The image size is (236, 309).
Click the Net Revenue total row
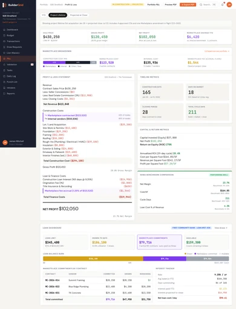pyautogui.click(x=87, y=104)
